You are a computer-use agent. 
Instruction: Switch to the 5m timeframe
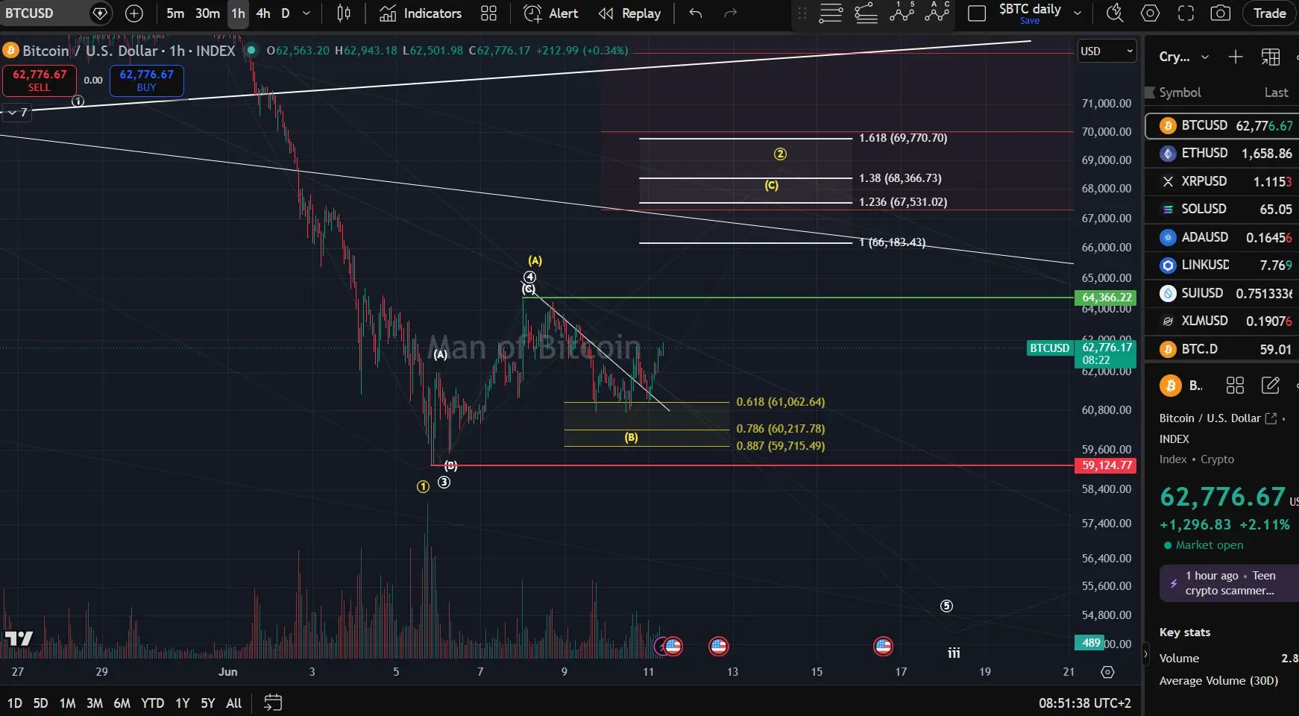tap(175, 13)
